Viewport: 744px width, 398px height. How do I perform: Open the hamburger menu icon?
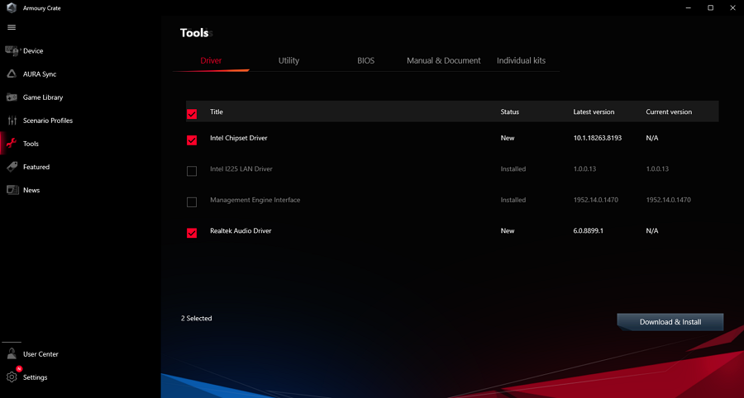click(12, 27)
